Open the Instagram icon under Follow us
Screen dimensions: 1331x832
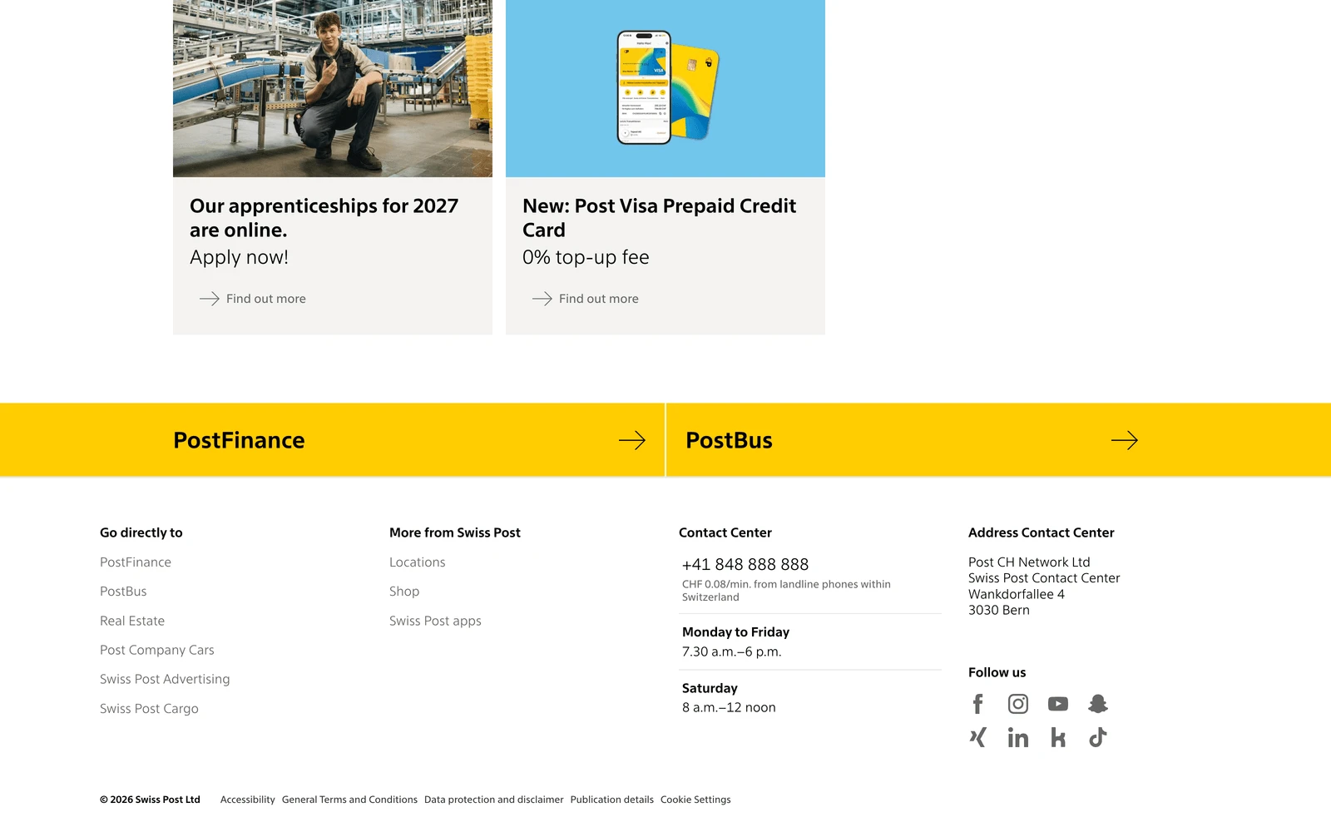[1018, 704]
